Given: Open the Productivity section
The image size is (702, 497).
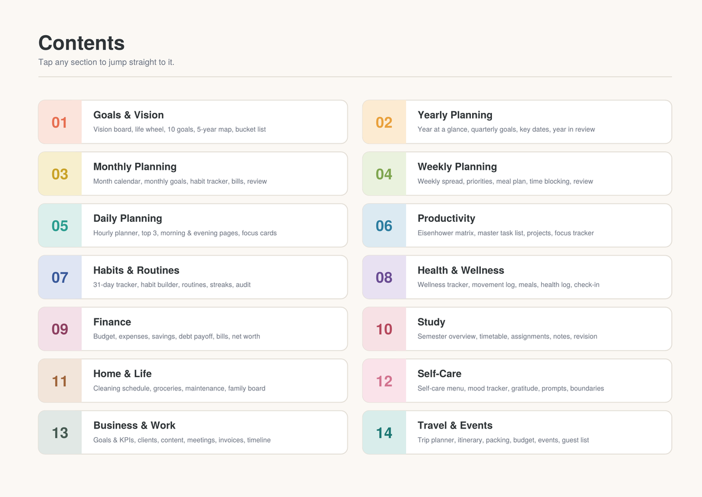Looking at the screenshot, I should point(517,225).
